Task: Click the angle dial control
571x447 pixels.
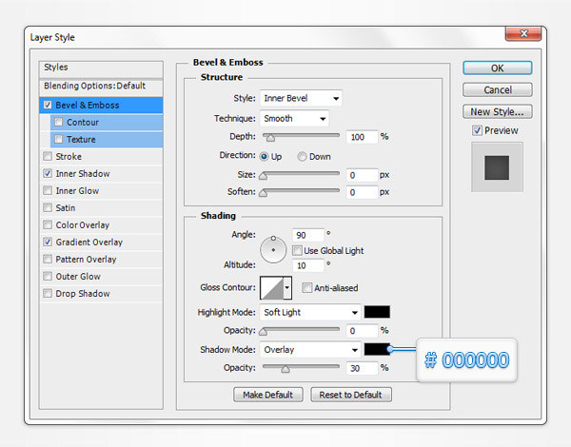Action: click(274, 248)
